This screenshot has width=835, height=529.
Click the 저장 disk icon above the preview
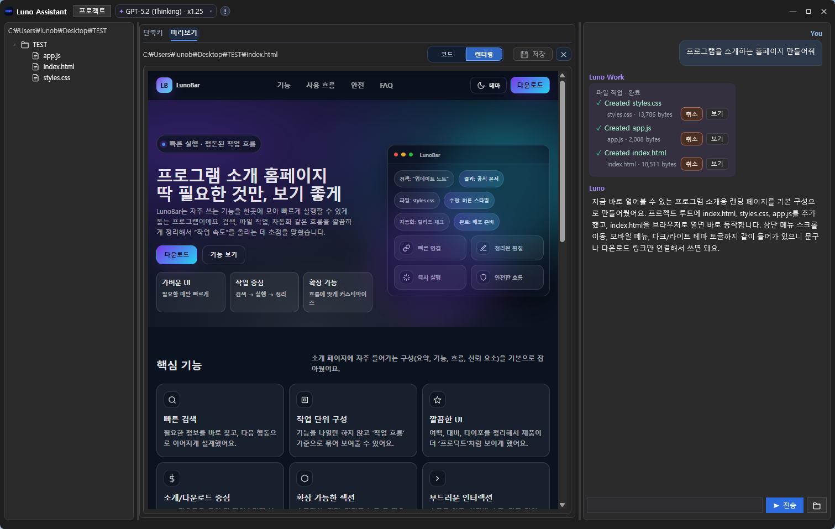click(x=523, y=54)
